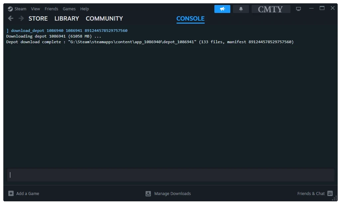
Task: Go forward with the right arrow
Action: point(21,19)
